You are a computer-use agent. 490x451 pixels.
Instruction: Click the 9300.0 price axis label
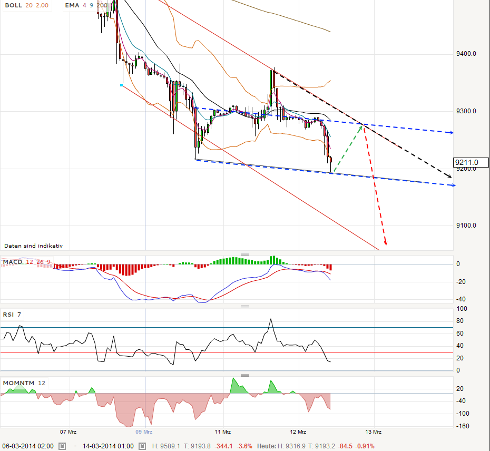click(x=466, y=111)
